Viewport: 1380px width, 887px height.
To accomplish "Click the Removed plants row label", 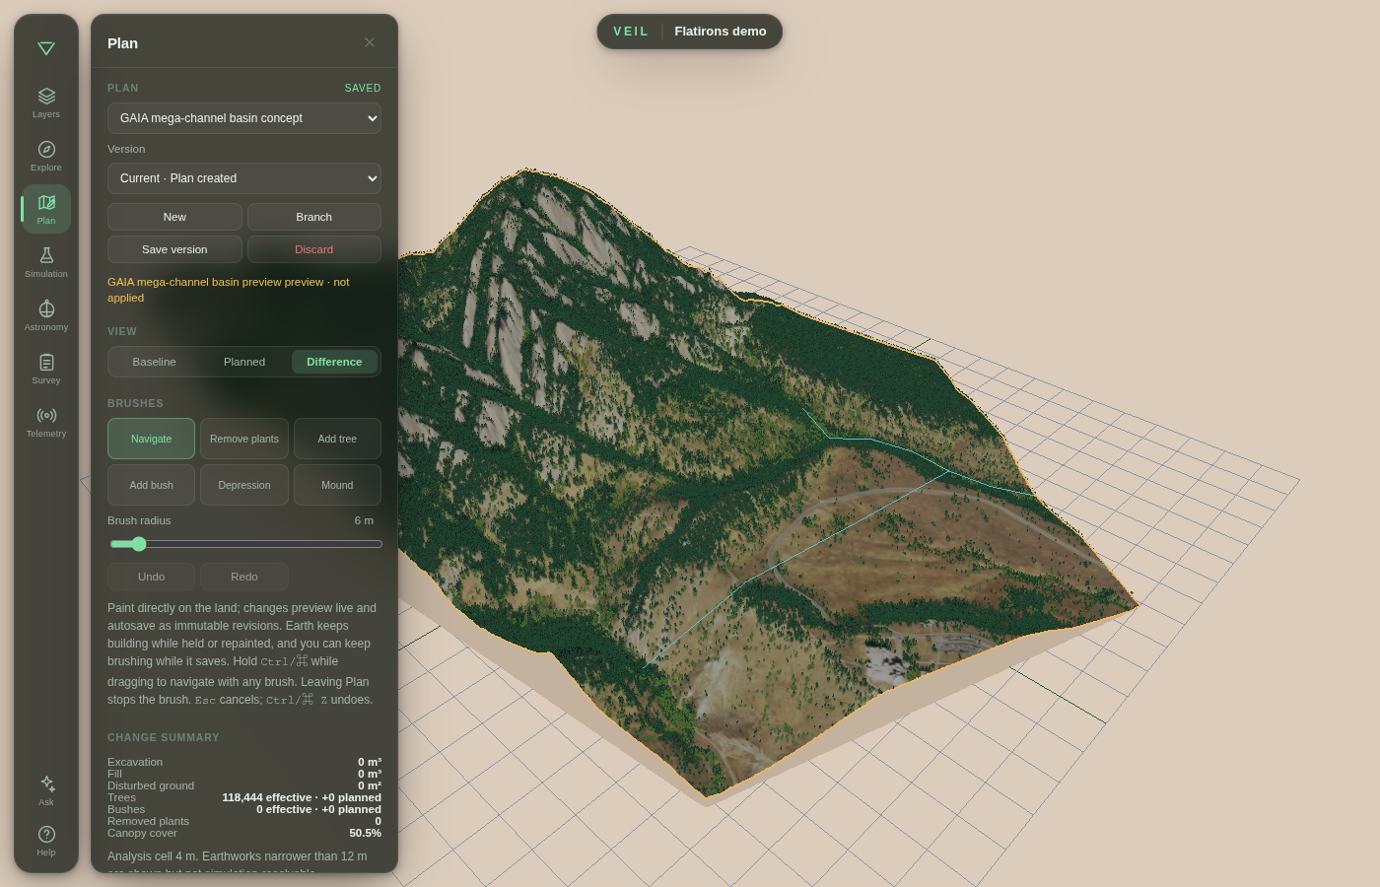I will coord(148,821).
